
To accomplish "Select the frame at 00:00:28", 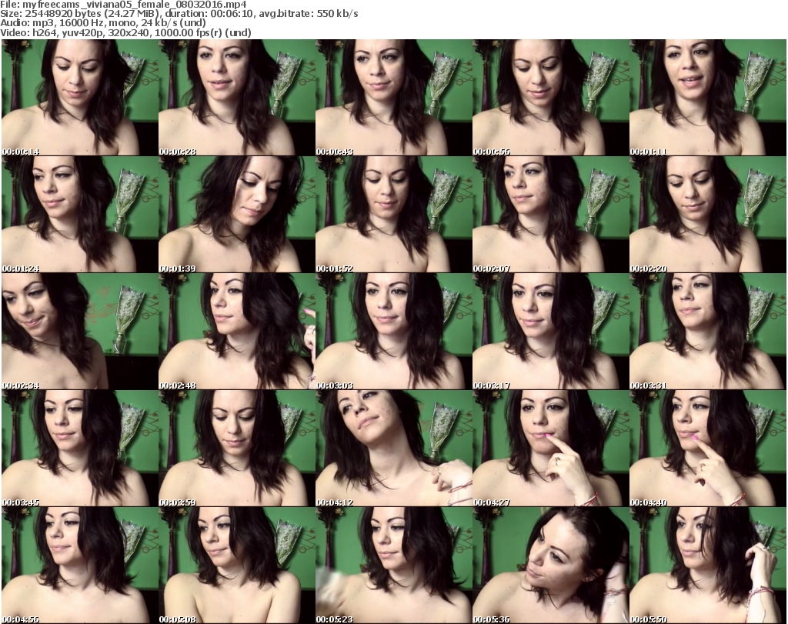I will (x=236, y=98).
